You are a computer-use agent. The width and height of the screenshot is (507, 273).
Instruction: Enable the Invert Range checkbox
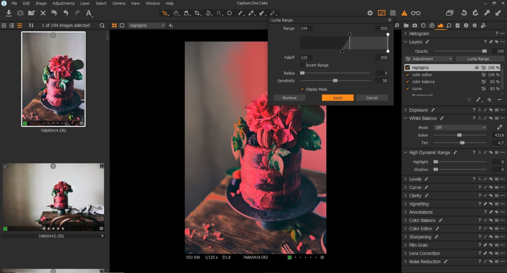coord(302,65)
